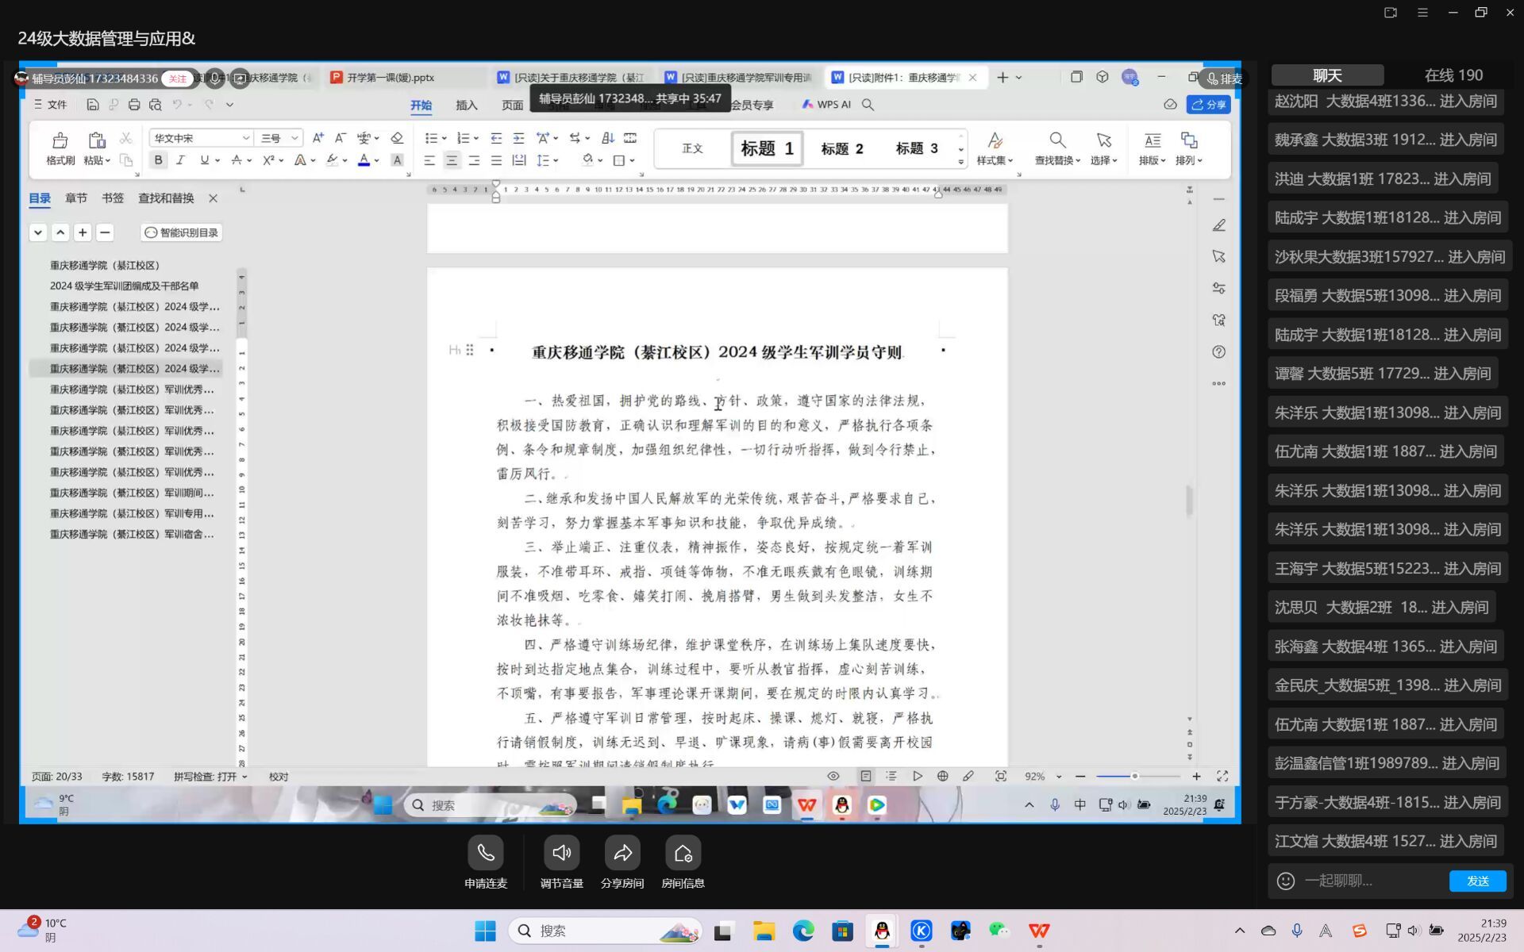Expand the 92% zoom level dropdown
The width and height of the screenshot is (1524, 952).
pyautogui.click(x=1059, y=777)
